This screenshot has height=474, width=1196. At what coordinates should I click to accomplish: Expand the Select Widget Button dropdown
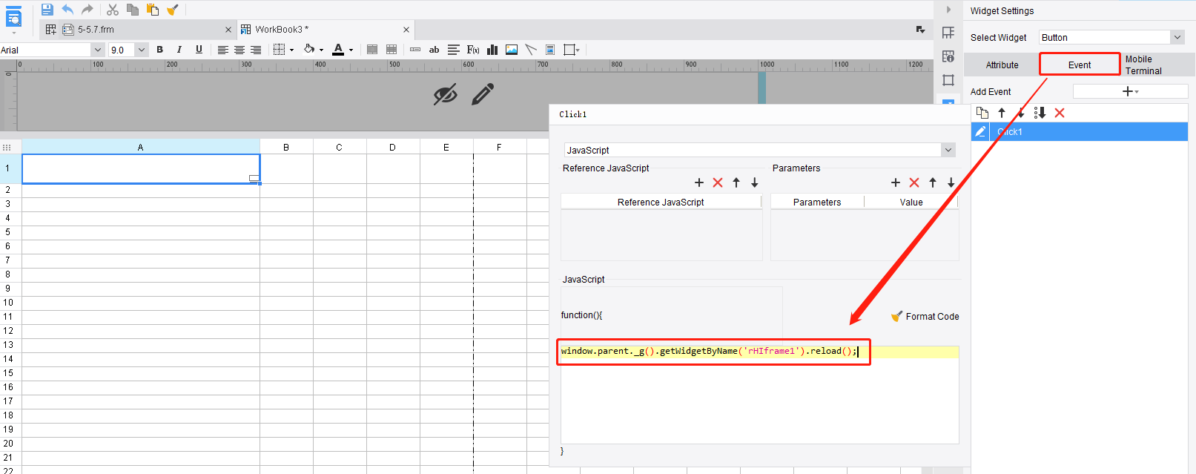point(1177,37)
